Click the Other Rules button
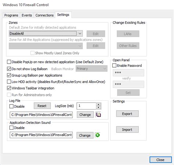 click(x=128, y=46)
